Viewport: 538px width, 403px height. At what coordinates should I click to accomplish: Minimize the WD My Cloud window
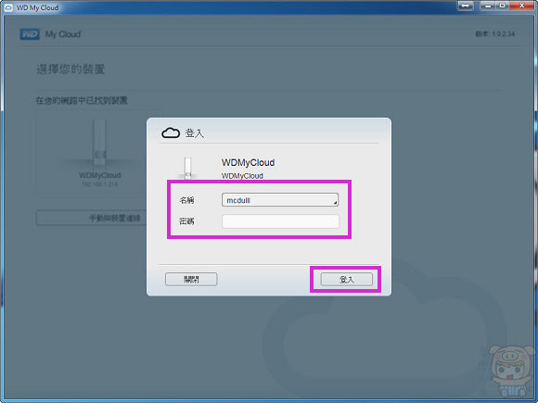[x=488, y=6]
